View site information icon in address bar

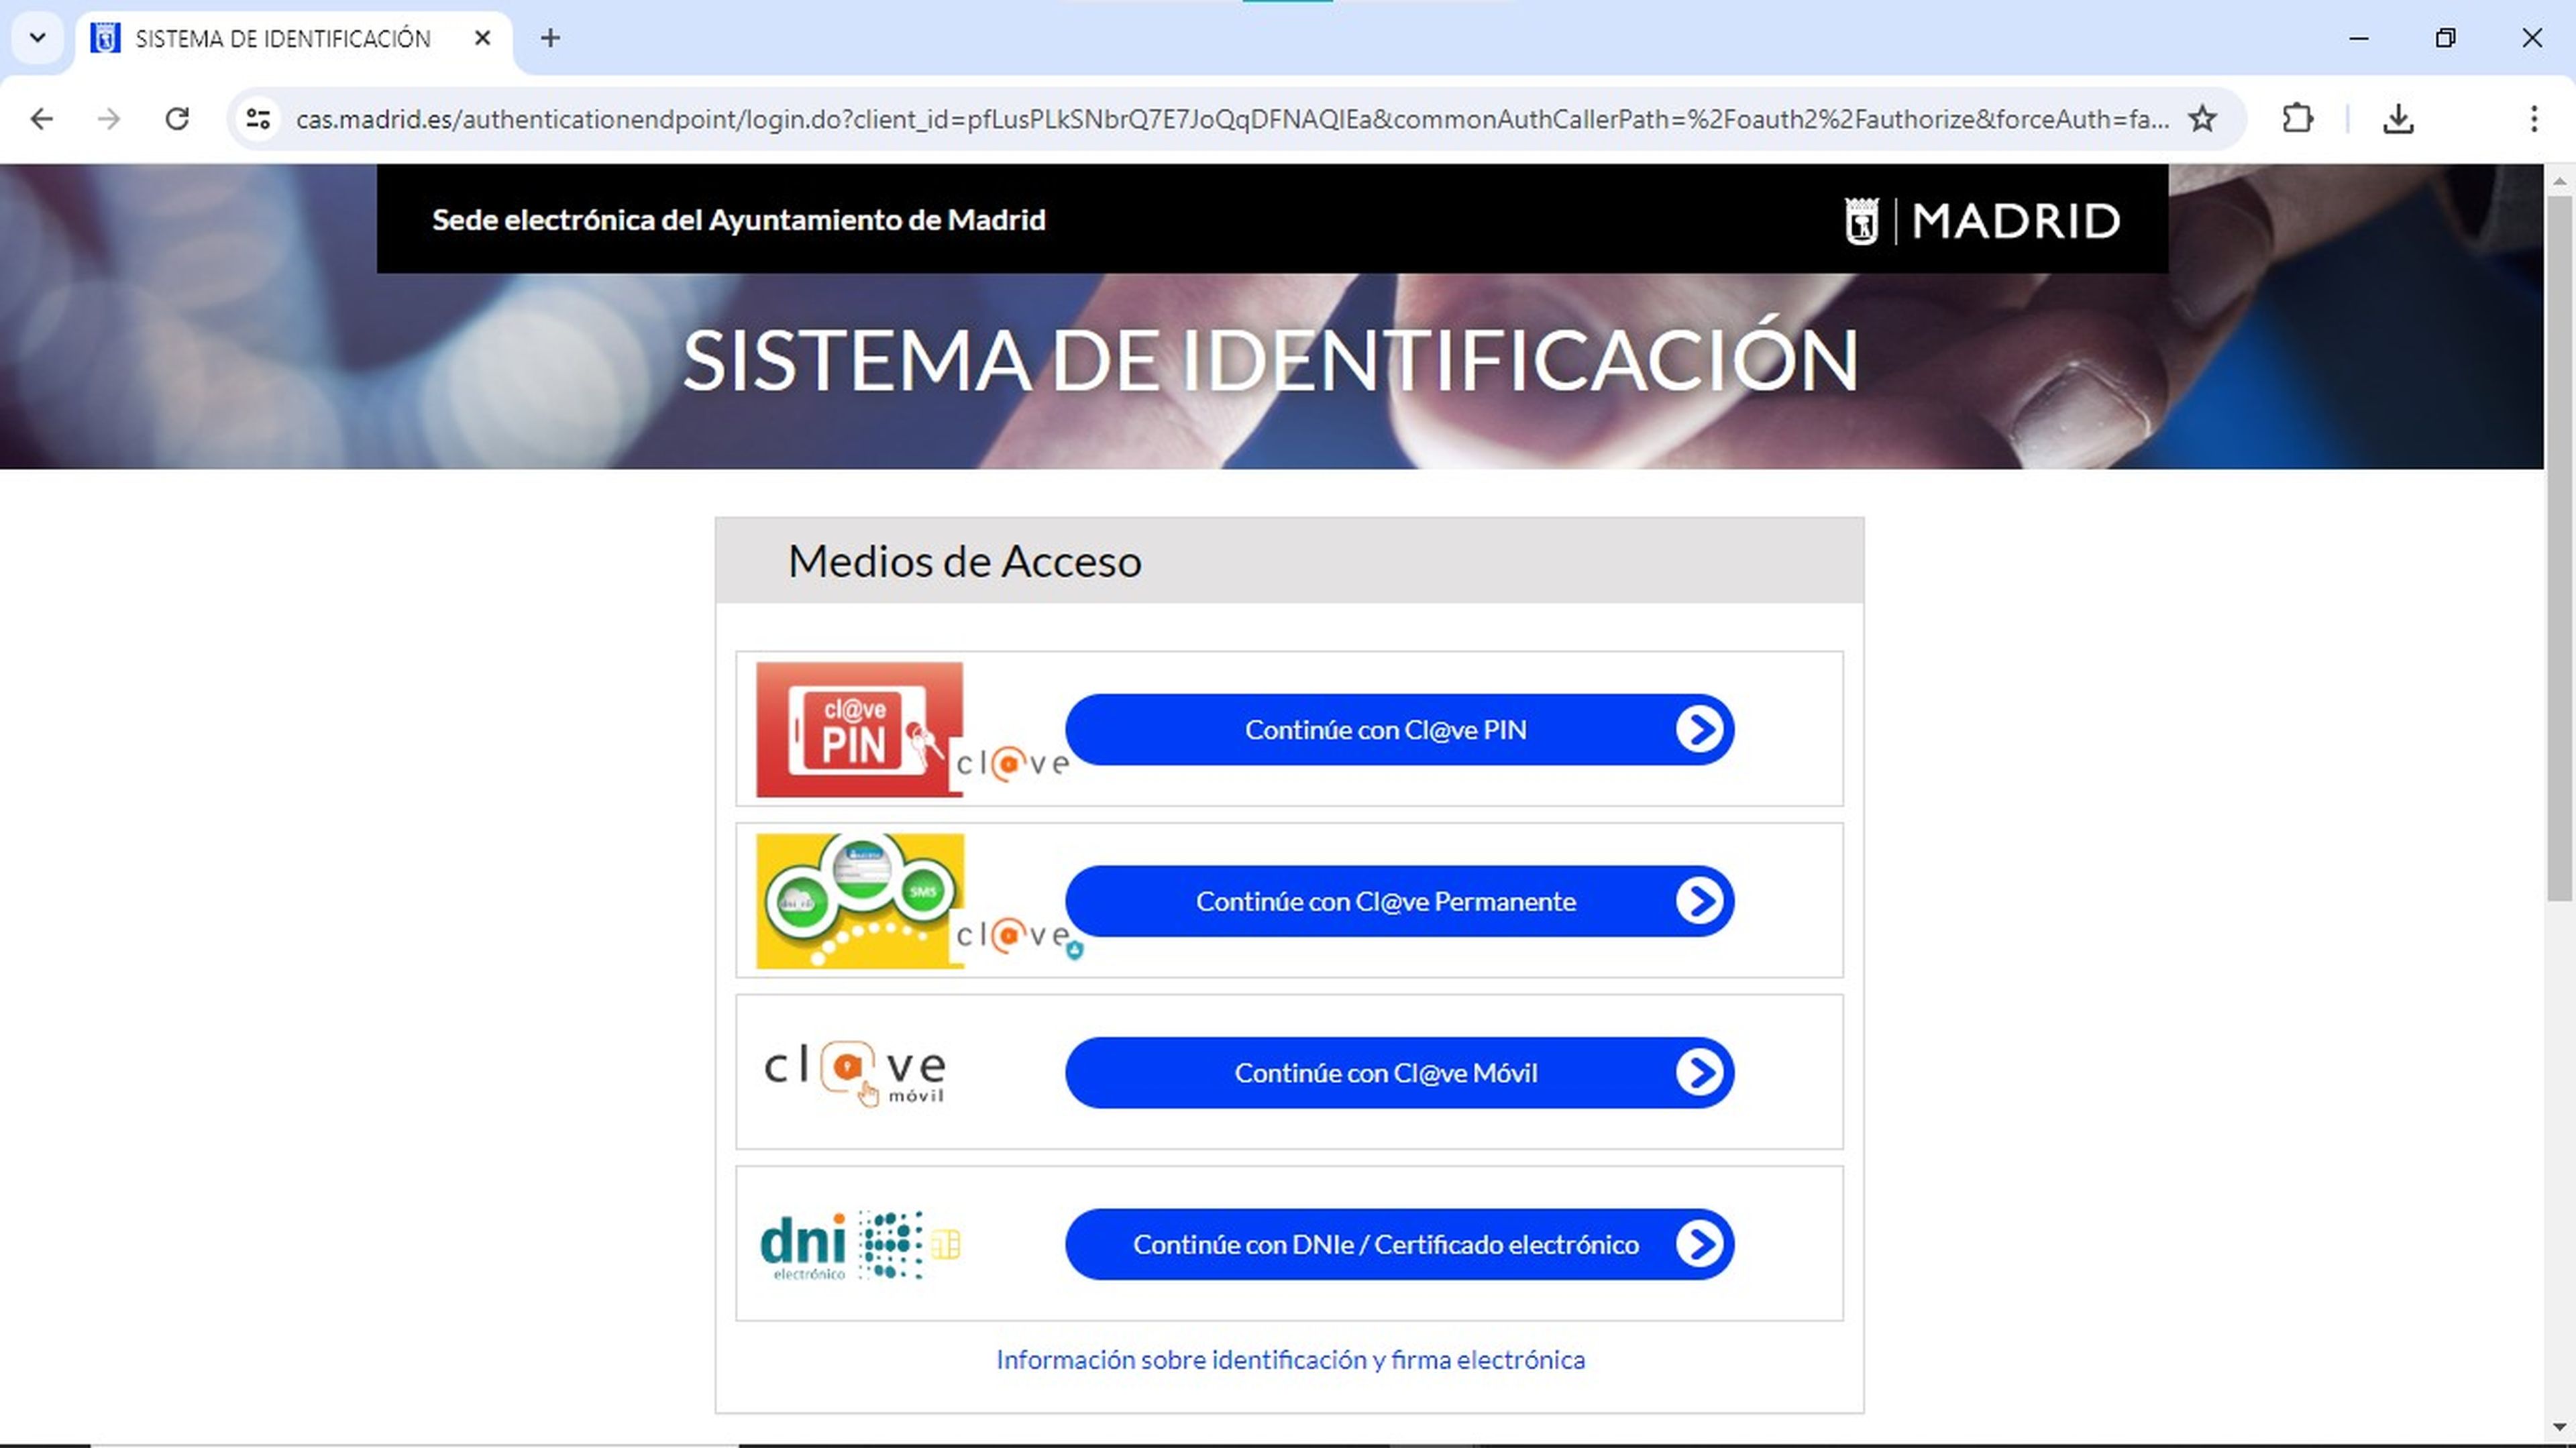click(x=258, y=119)
